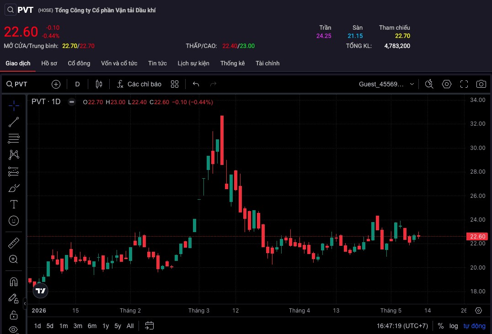Set the range to 6m

(x=92, y=326)
